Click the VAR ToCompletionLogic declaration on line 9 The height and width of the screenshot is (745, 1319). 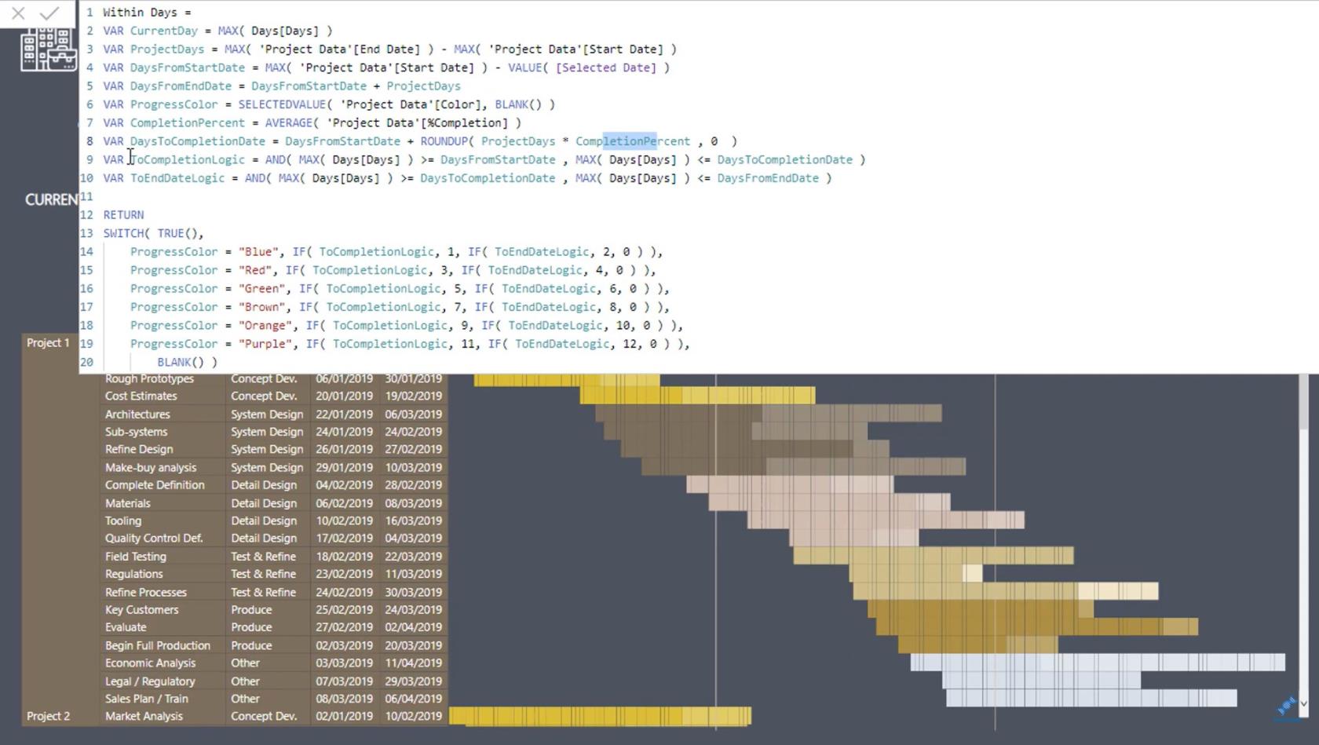(174, 159)
